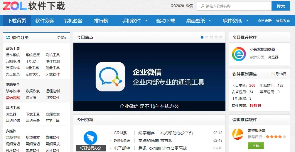The width and height of the screenshot is (295, 152).
Task: Open the 驱动下载 navigation tab
Action: click(166, 21)
